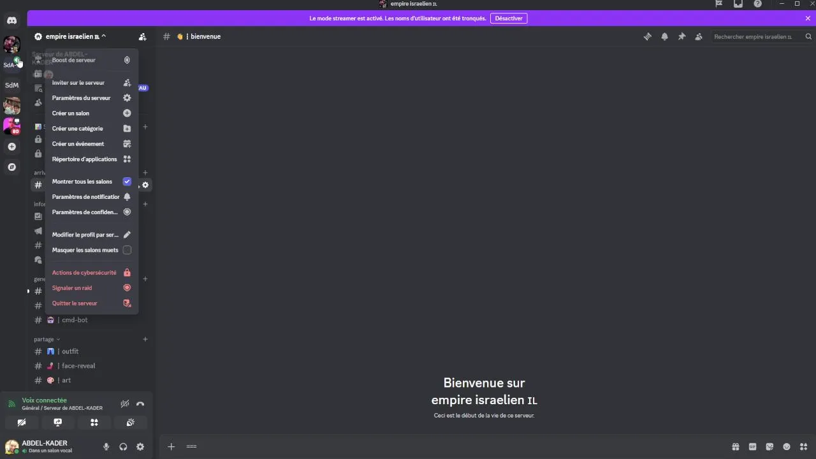Open the face-reveal channel
Viewport: 816px width, 459px height.
pos(91,366)
